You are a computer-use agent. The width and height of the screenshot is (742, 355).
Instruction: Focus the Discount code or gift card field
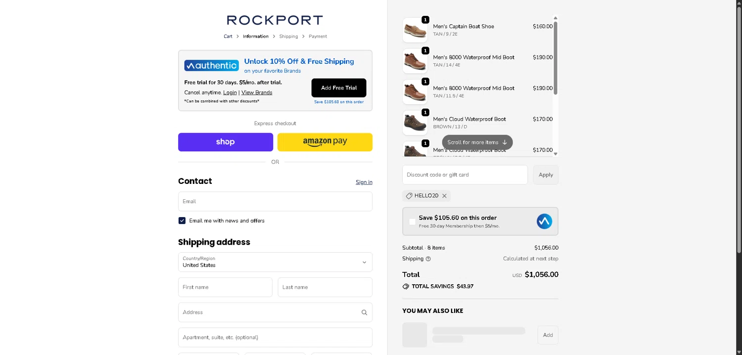[464, 175]
